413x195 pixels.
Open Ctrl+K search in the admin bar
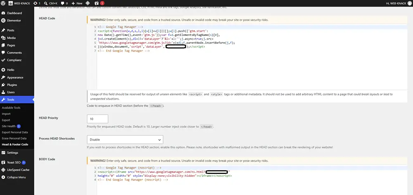coord(50,3)
